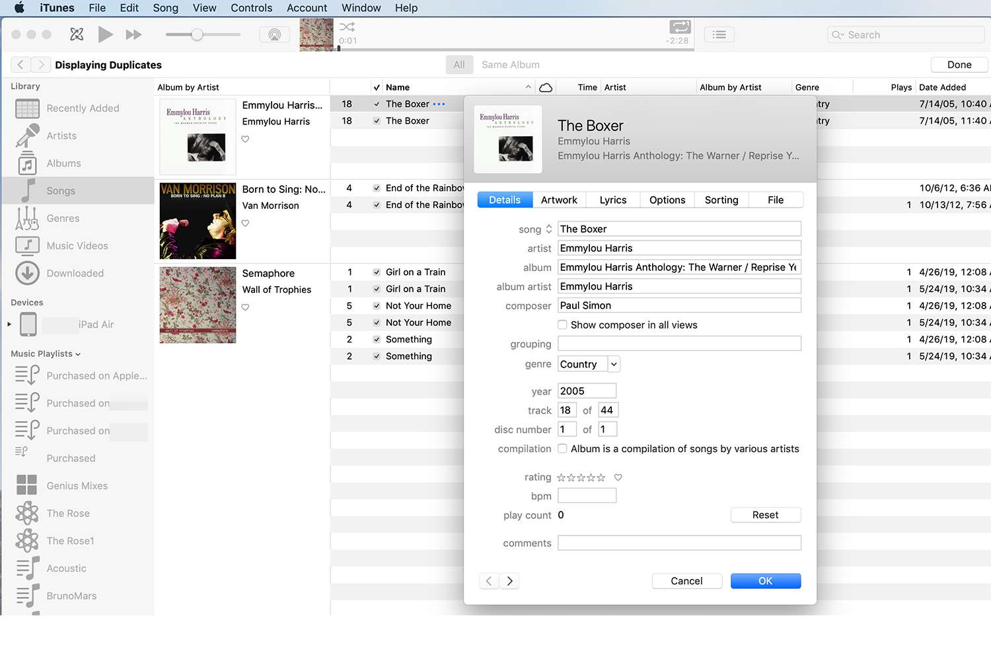The height and width of the screenshot is (661, 991).
Task: Click OK in the info dialog
Action: pos(766,581)
